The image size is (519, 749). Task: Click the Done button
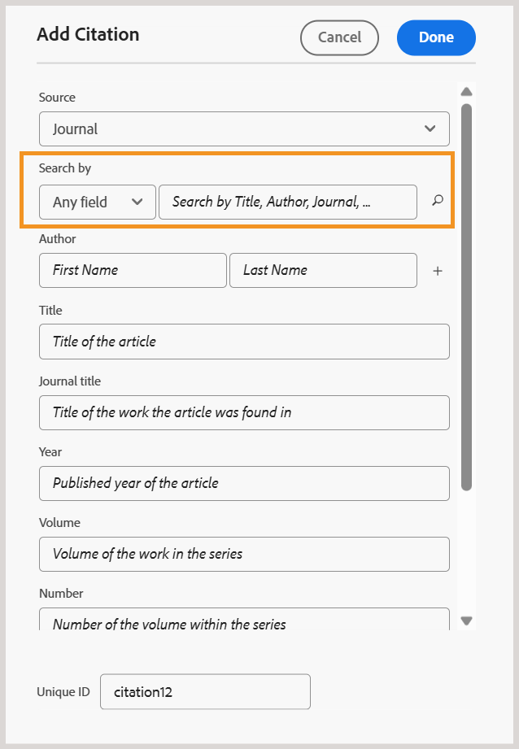436,37
